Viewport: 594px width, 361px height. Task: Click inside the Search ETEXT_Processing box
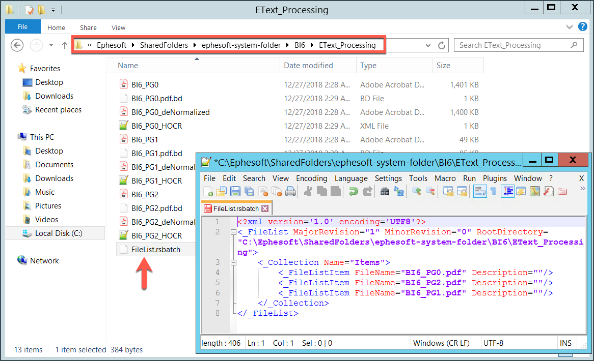[x=518, y=45]
